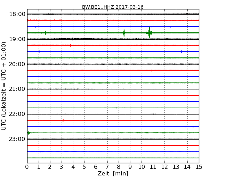Click the red spike after 19:00 near minute 3.7

[70, 45]
